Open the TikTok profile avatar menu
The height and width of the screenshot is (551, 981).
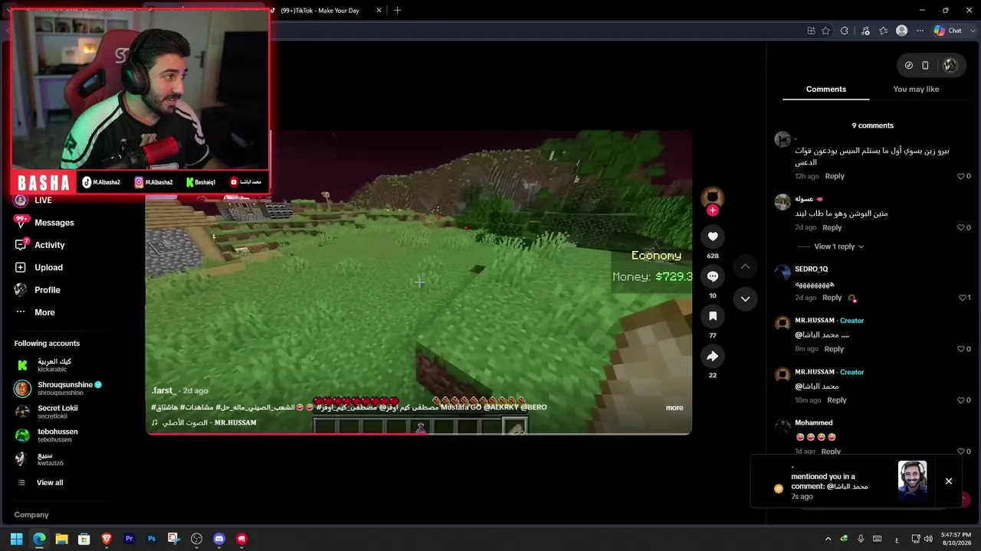coord(950,66)
